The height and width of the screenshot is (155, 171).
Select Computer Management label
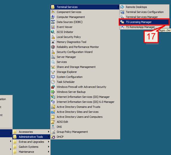[x=71, y=17]
